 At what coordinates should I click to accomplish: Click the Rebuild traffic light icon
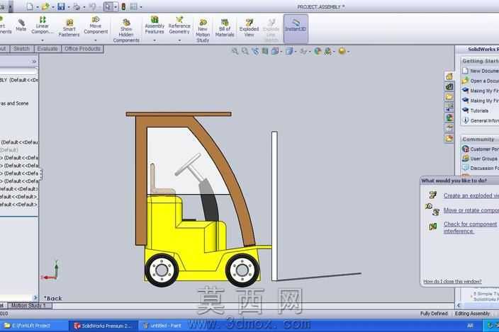click(123, 6)
